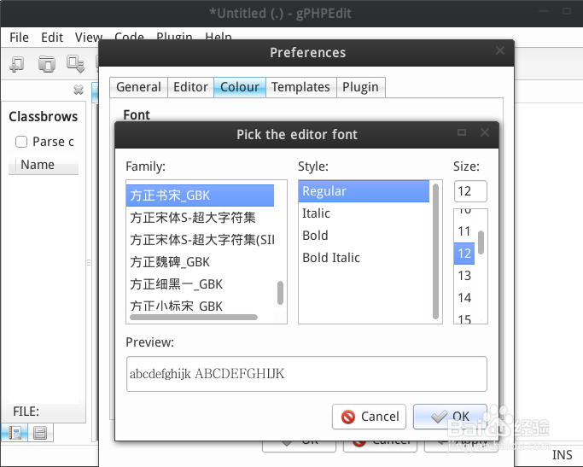Close the Pick the editor font dialog
This screenshot has width=583, height=467.
pos(485,132)
